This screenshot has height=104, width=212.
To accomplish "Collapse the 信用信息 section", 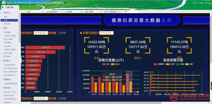I will click(2, 79).
